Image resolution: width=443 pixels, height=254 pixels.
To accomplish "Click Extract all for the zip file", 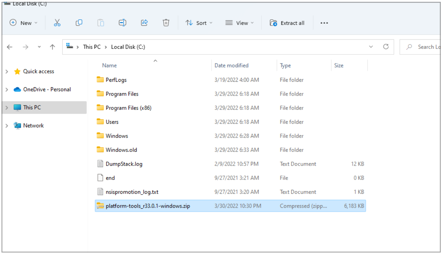I will 288,23.
